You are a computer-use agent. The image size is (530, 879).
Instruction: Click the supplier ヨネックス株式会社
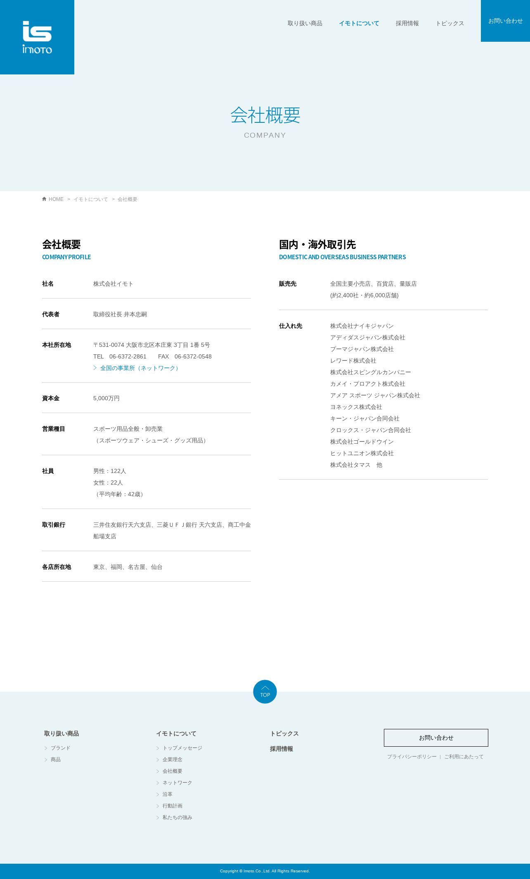(x=356, y=407)
